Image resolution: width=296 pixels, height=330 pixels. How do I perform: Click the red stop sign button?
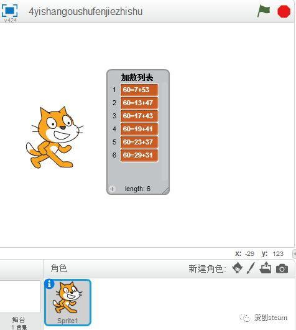tap(284, 11)
